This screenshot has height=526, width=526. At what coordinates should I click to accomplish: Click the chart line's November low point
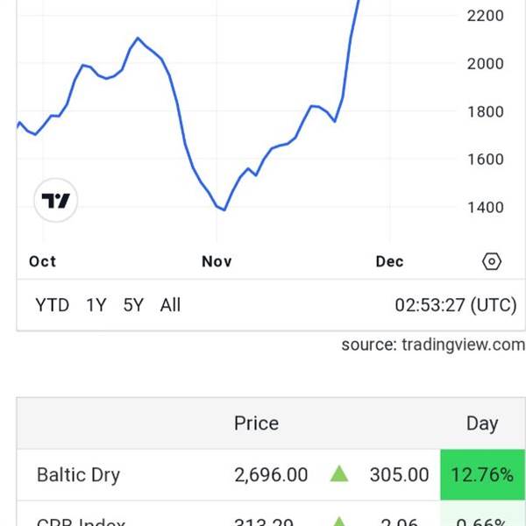(224, 210)
